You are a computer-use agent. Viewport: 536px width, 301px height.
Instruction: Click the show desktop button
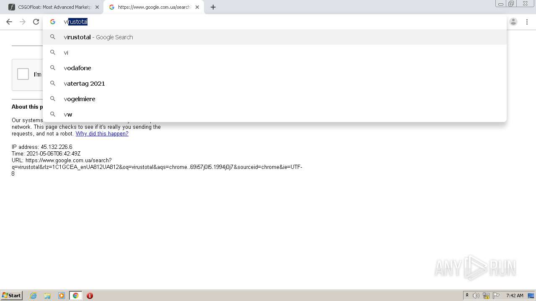click(531, 296)
